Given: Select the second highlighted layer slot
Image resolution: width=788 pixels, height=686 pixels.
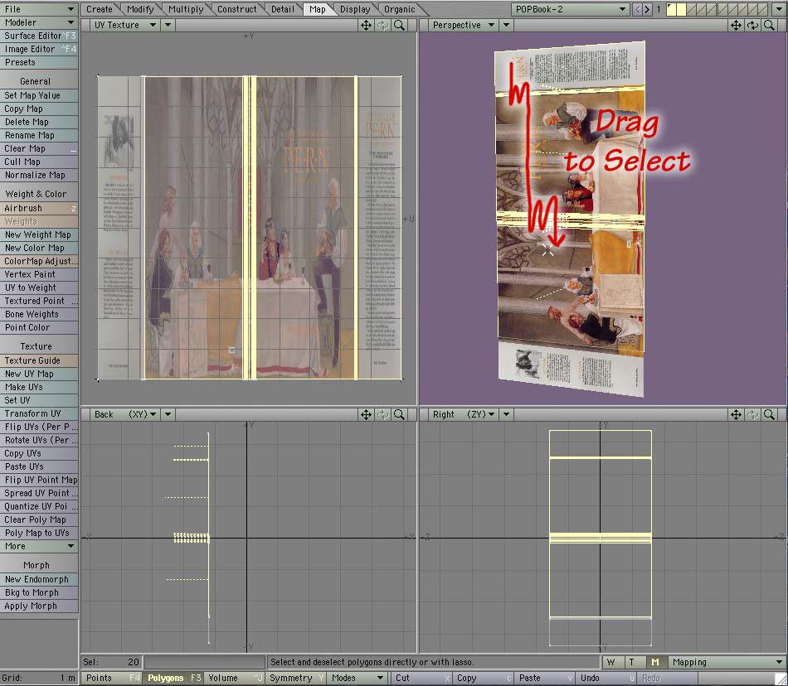Looking at the screenshot, I should tap(681, 9).
